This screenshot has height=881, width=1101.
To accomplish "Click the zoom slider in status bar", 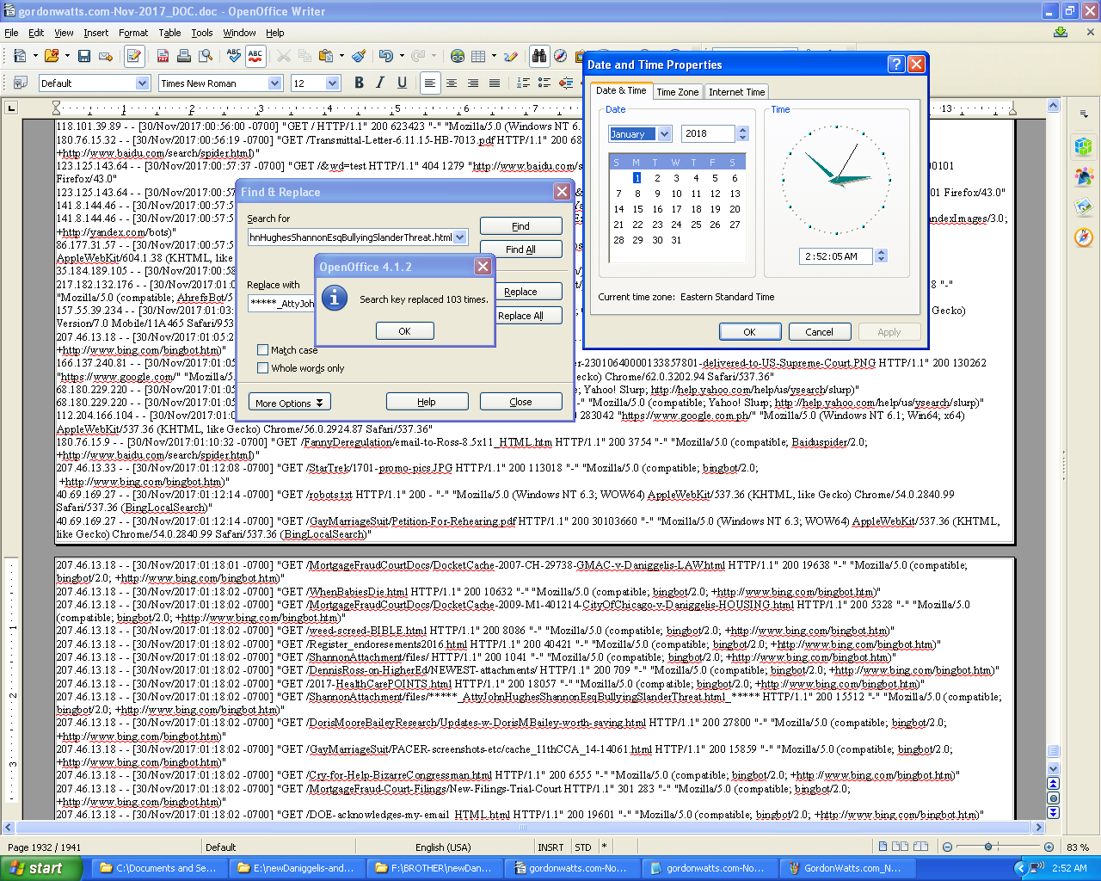I will coord(988,847).
